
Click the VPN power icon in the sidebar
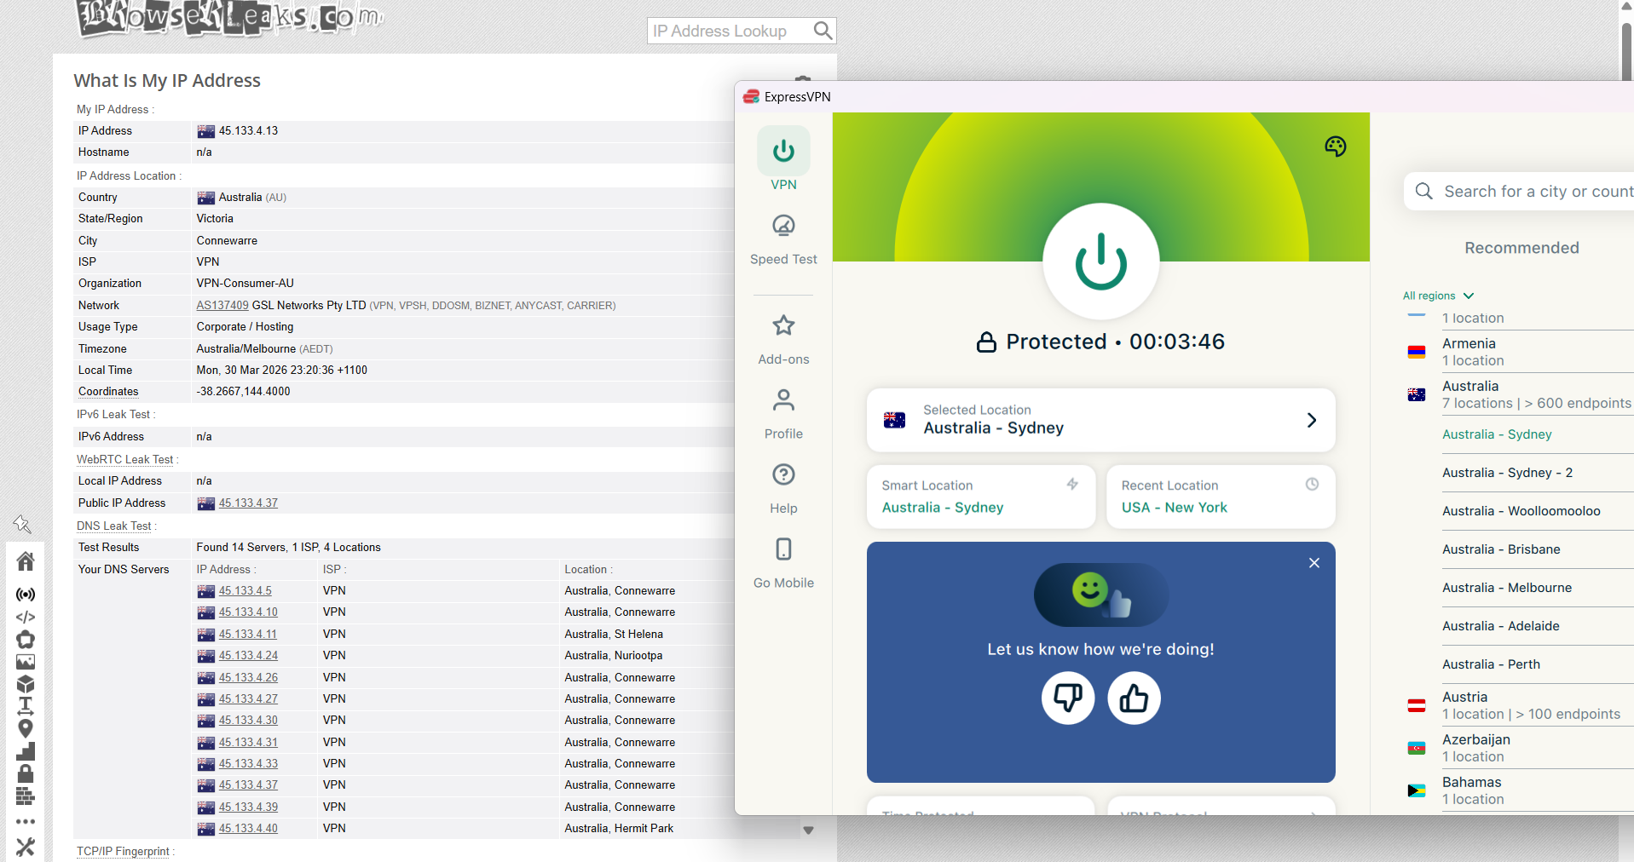tap(782, 151)
